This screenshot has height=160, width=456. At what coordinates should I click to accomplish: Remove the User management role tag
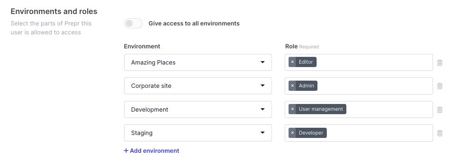(x=292, y=109)
